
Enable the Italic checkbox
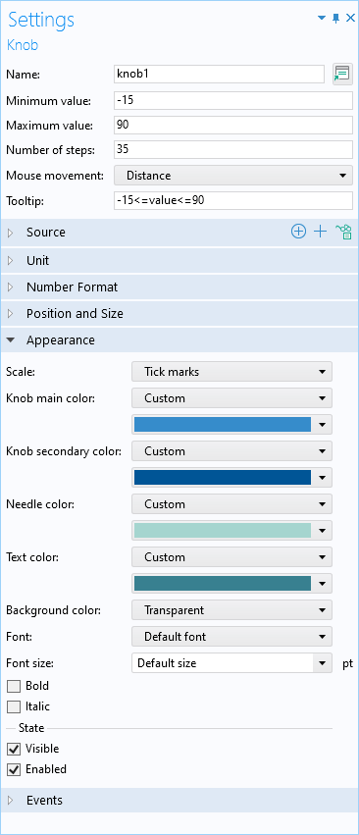pyautogui.click(x=14, y=707)
